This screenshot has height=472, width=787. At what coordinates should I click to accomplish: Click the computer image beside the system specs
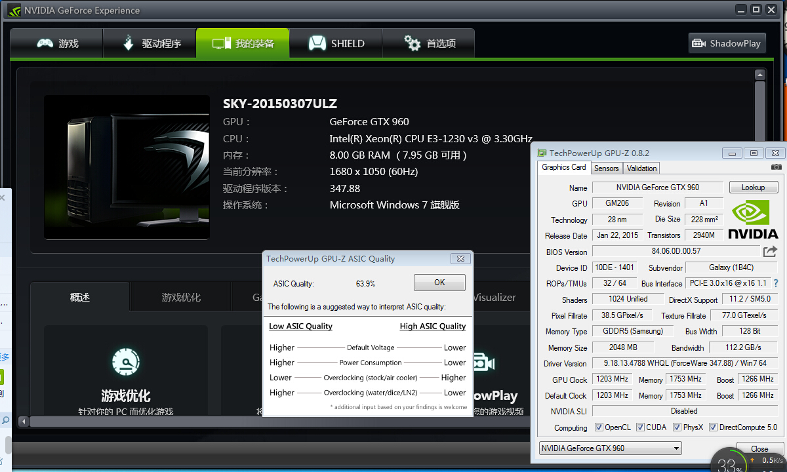[x=127, y=167]
